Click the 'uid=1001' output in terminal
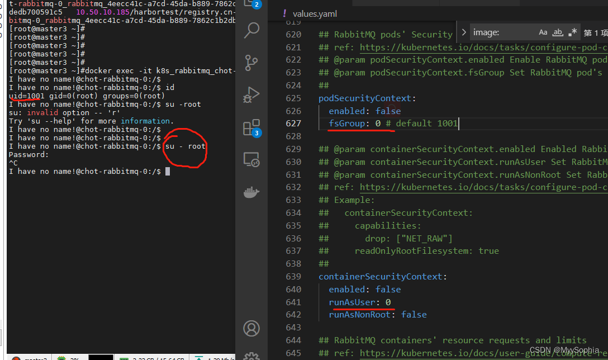Viewport: 608px width, 360px height. click(26, 96)
